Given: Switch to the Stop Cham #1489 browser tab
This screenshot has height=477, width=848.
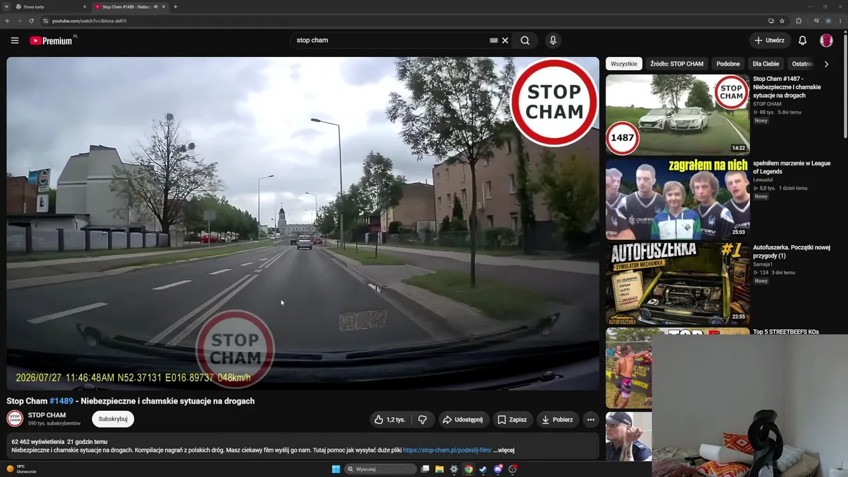Looking at the screenshot, I should point(129,7).
